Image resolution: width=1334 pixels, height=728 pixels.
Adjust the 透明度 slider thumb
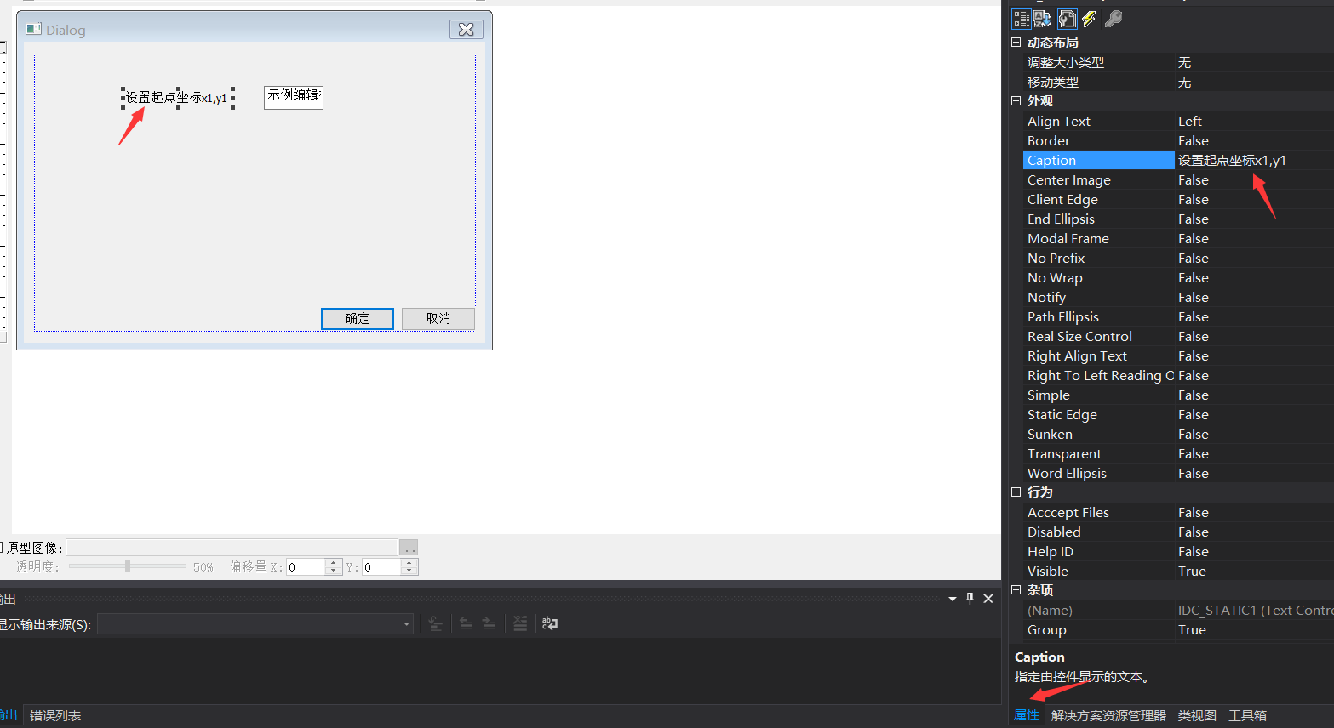pos(128,566)
